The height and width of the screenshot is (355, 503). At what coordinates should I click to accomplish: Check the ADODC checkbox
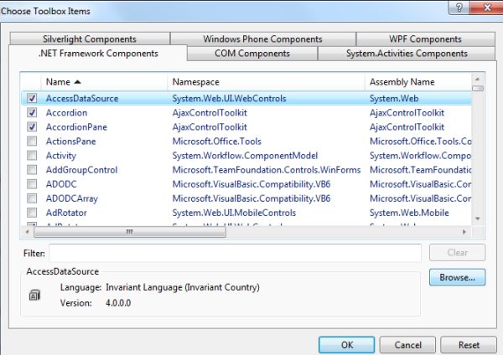(32, 184)
